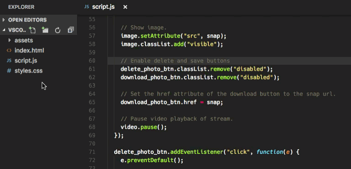
Task: Select script.js in the file tree
Action: point(26,61)
